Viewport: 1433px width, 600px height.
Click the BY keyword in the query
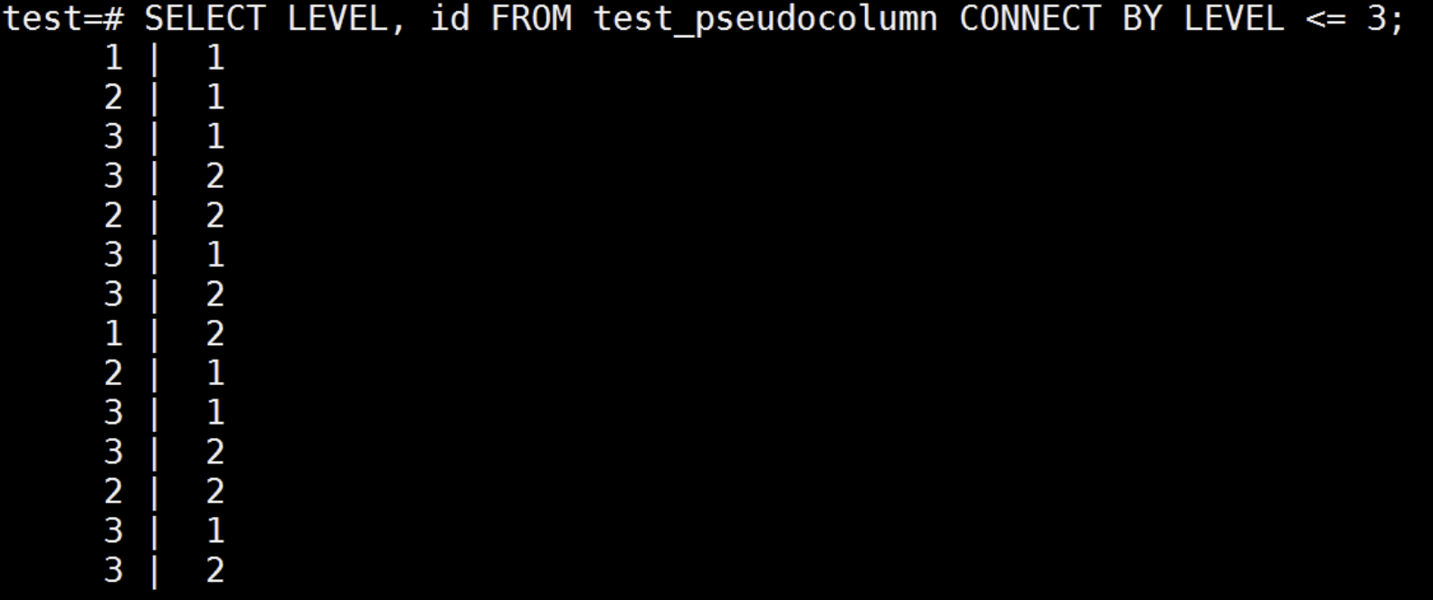[1142, 18]
